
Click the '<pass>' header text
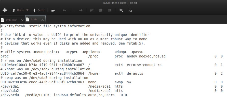click(x=137, y=52)
